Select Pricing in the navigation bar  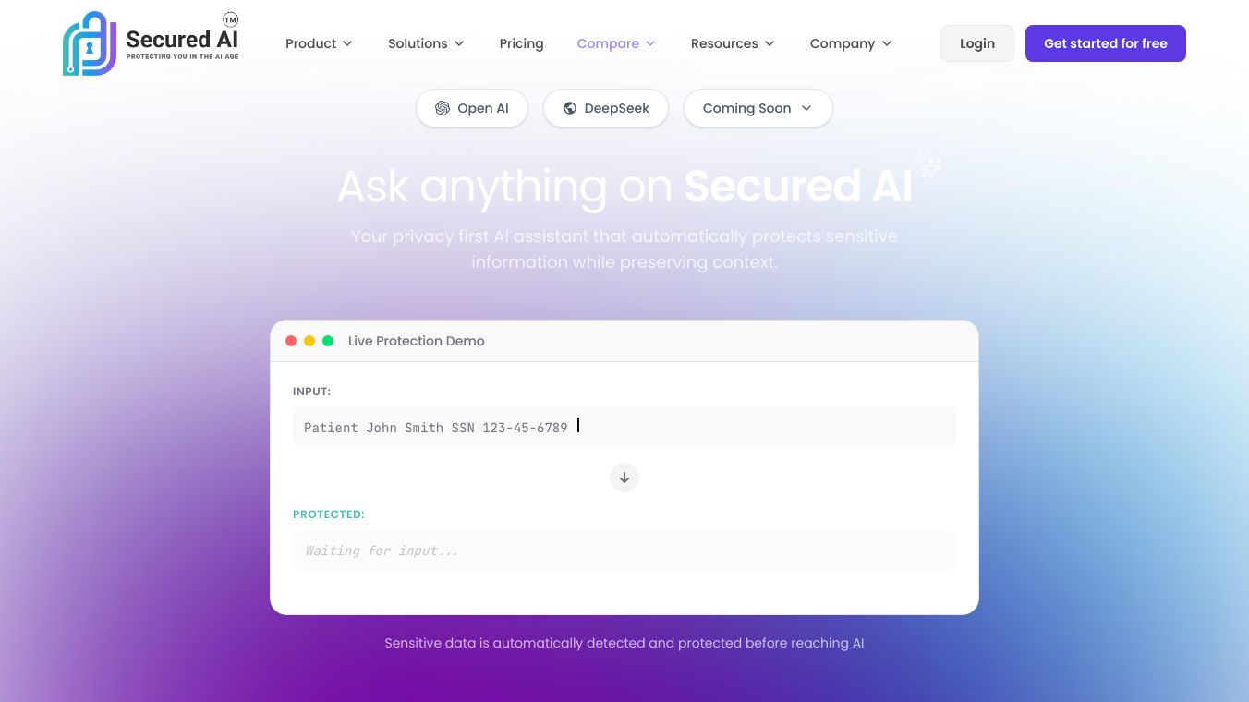(x=521, y=43)
